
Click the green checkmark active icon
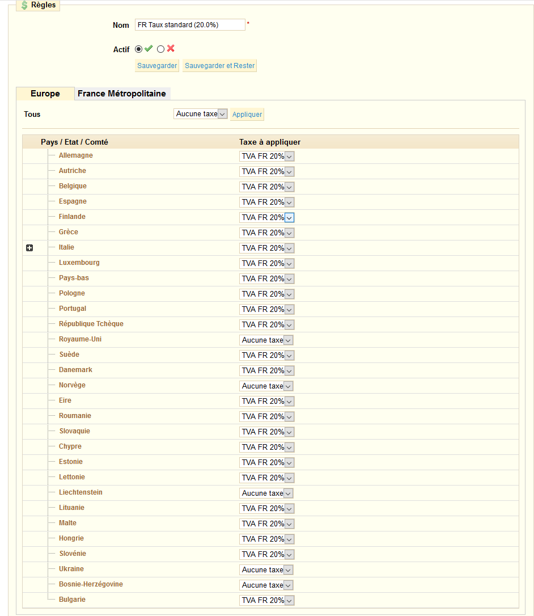(x=149, y=49)
